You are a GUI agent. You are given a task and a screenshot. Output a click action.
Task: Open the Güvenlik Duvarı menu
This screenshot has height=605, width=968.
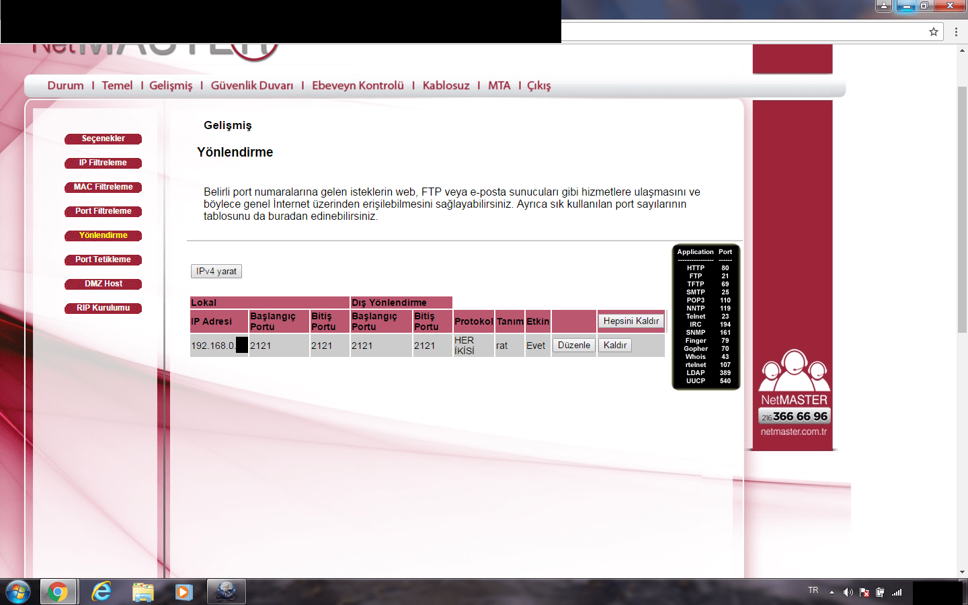[x=252, y=85]
